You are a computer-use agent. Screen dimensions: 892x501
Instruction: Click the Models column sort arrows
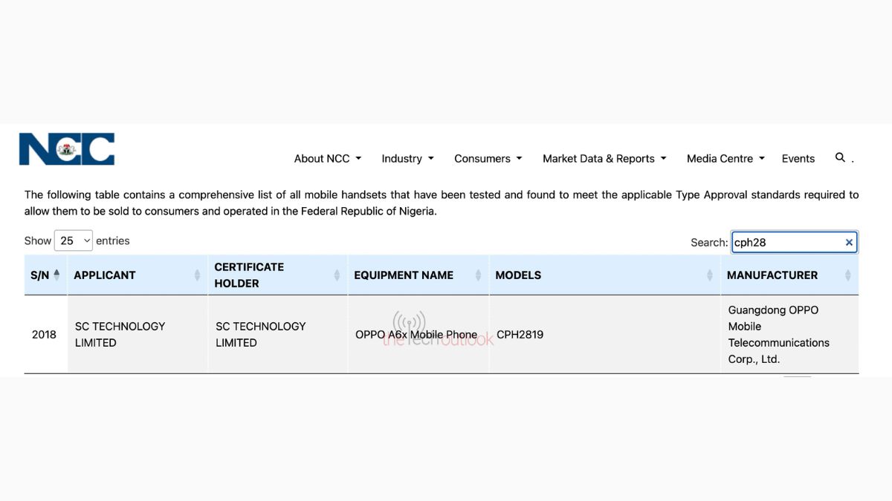pyautogui.click(x=710, y=275)
